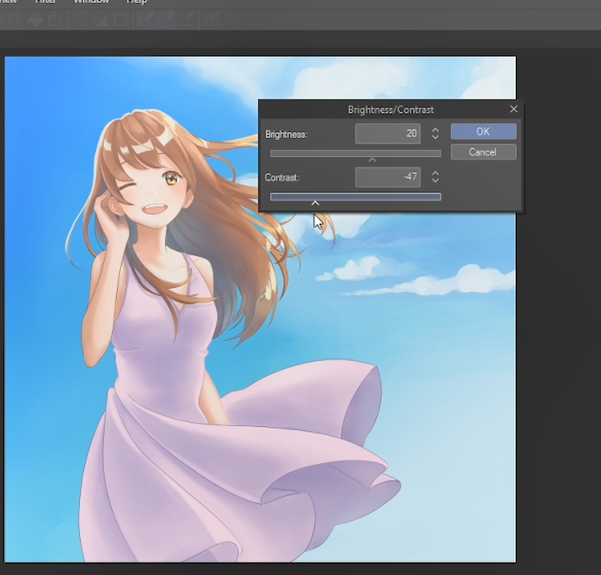The image size is (601, 575).
Task: Confirm the adjustment with the OK button
Action: 482,132
